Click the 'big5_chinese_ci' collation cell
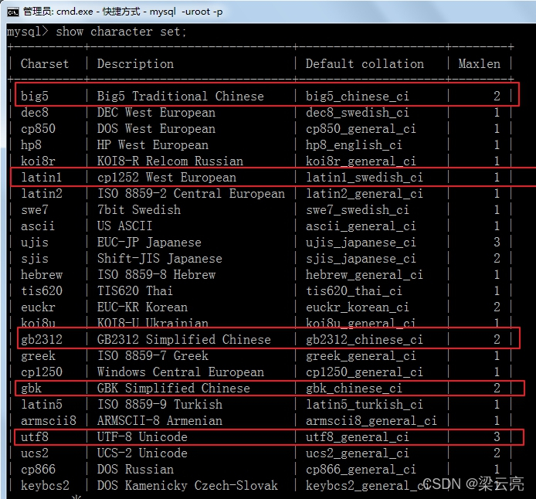This screenshot has width=536, height=499. [x=358, y=97]
